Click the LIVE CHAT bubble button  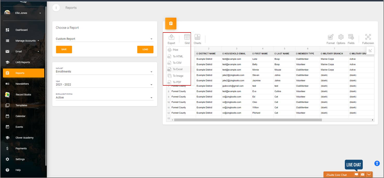pyautogui.click(x=354, y=165)
